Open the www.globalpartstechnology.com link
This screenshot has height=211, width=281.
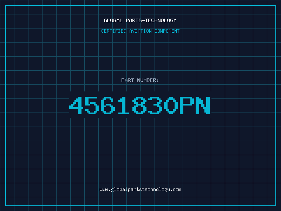point(140,190)
